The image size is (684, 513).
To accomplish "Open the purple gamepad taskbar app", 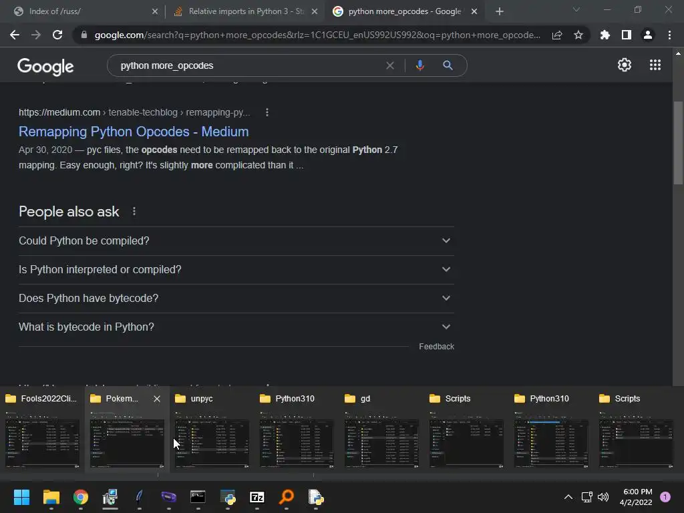I will point(169,497).
